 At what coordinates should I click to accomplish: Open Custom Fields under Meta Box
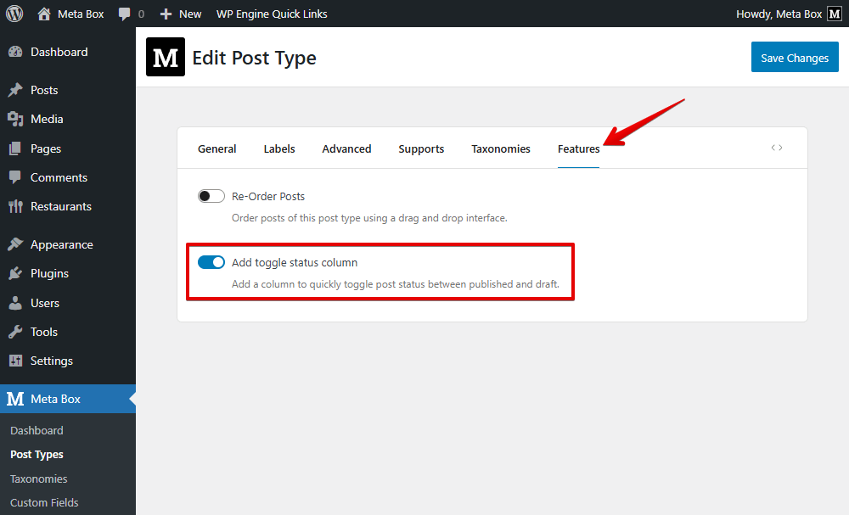click(x=43, y=502)
